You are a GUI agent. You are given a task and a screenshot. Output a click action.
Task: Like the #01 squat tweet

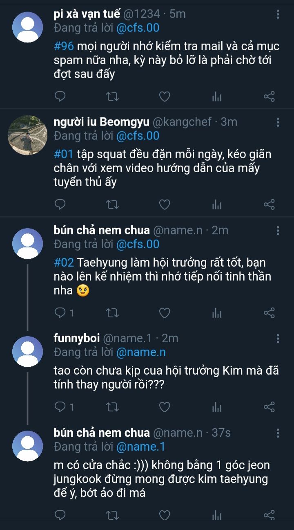164,205
